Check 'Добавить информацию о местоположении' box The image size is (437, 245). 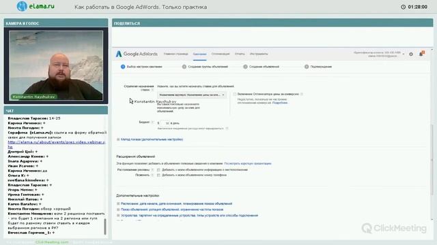158,169
